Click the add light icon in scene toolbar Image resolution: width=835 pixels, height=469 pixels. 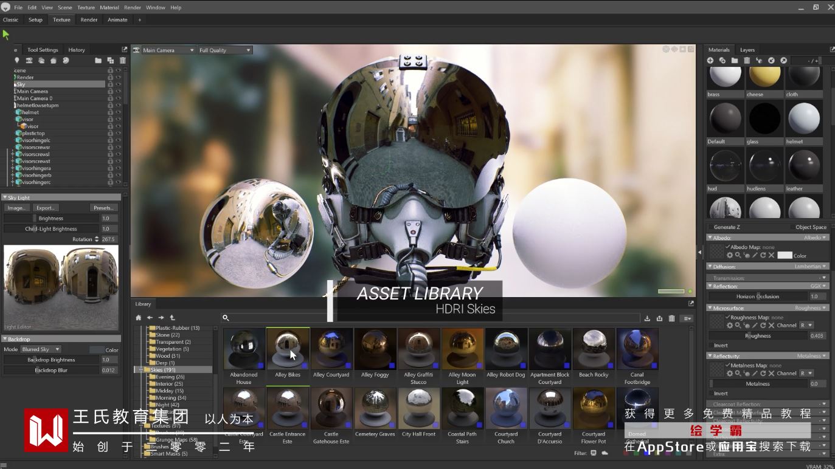17,61
